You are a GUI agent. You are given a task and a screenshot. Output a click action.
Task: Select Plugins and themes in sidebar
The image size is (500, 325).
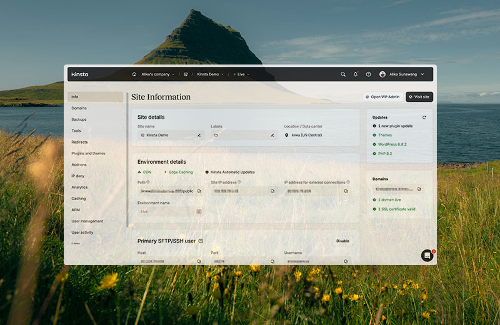(x=88, y=153)
